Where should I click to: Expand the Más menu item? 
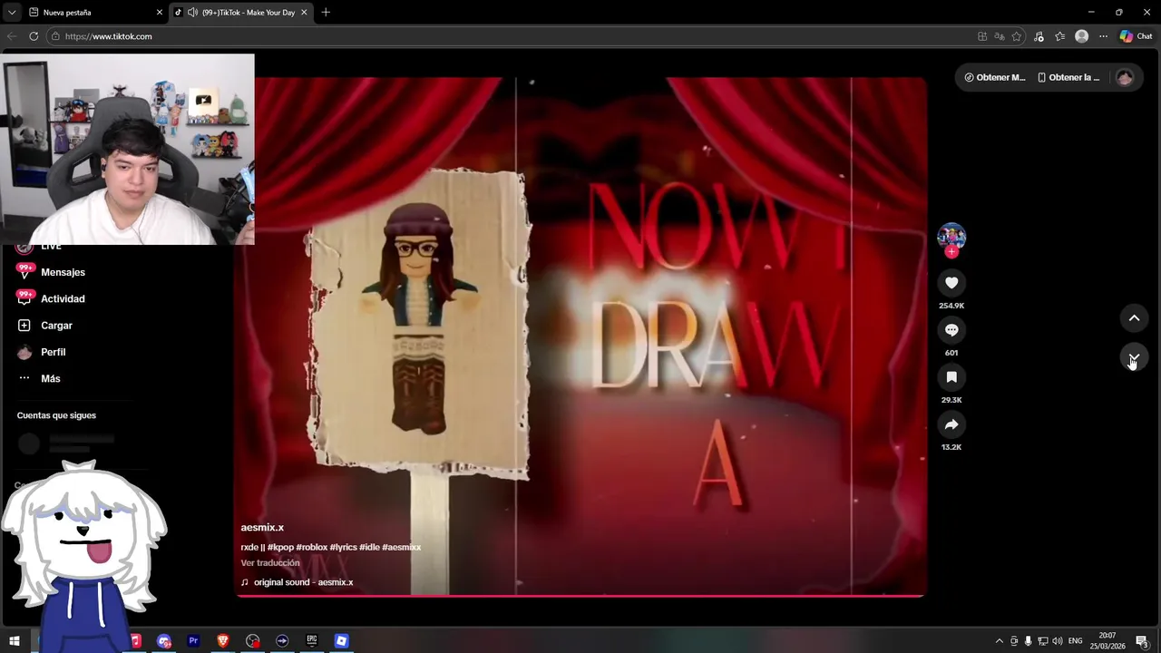coord(51,378)
